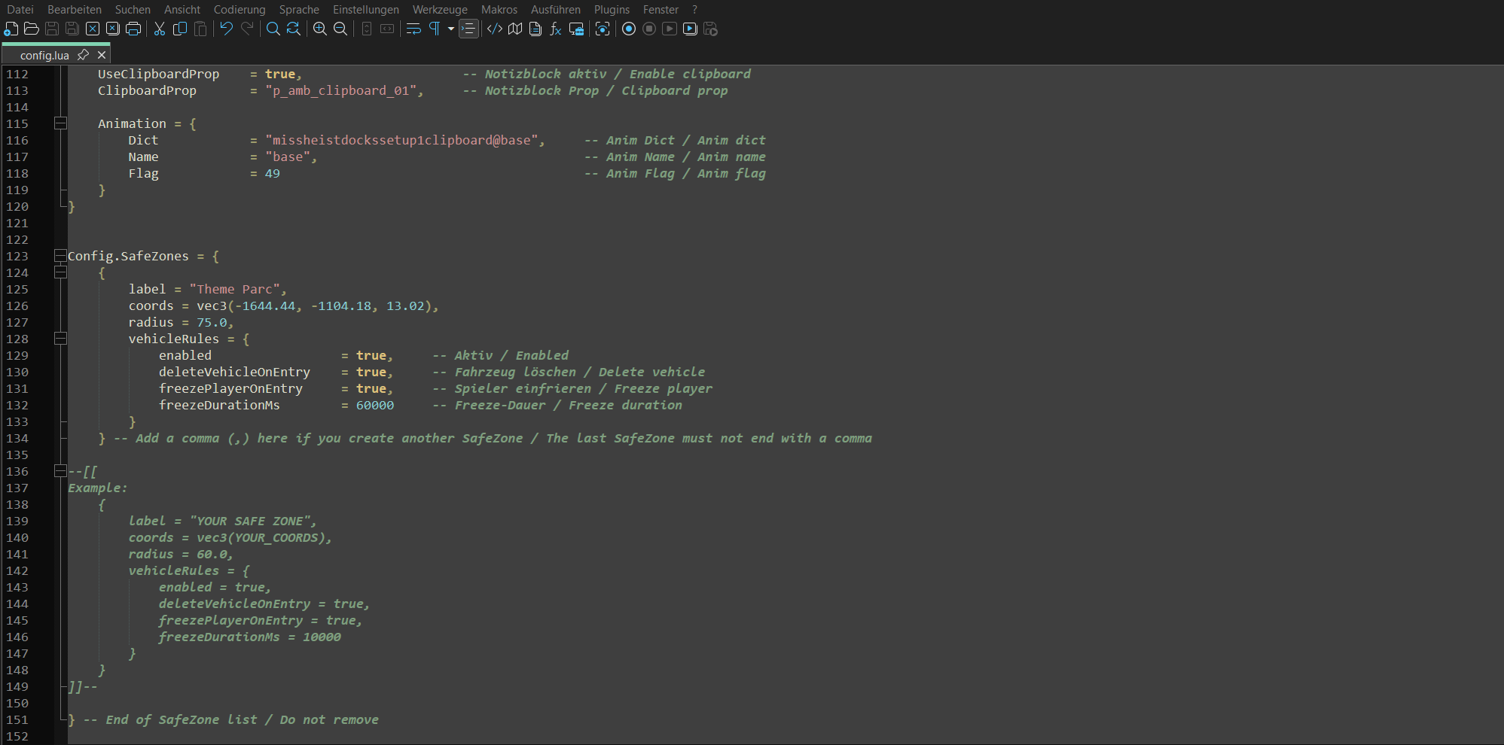Image resolution: width=1504 pixels, height=745 pixels.
Task: Click the Find magnifier icon
Action: point(273,29)
